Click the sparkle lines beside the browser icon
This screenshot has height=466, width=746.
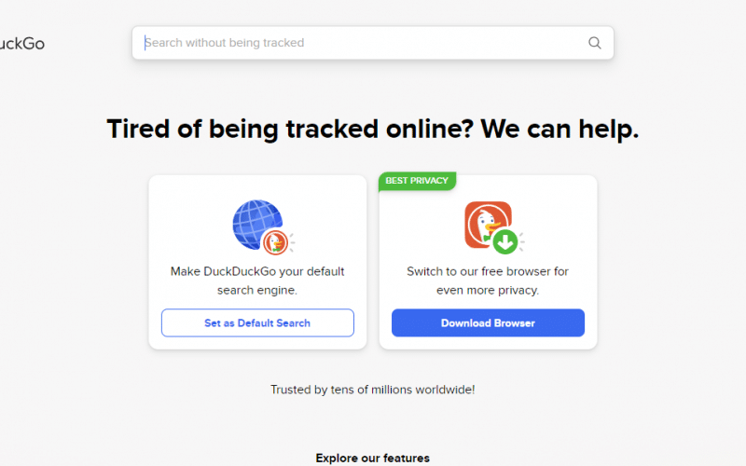tap(521, 241)
